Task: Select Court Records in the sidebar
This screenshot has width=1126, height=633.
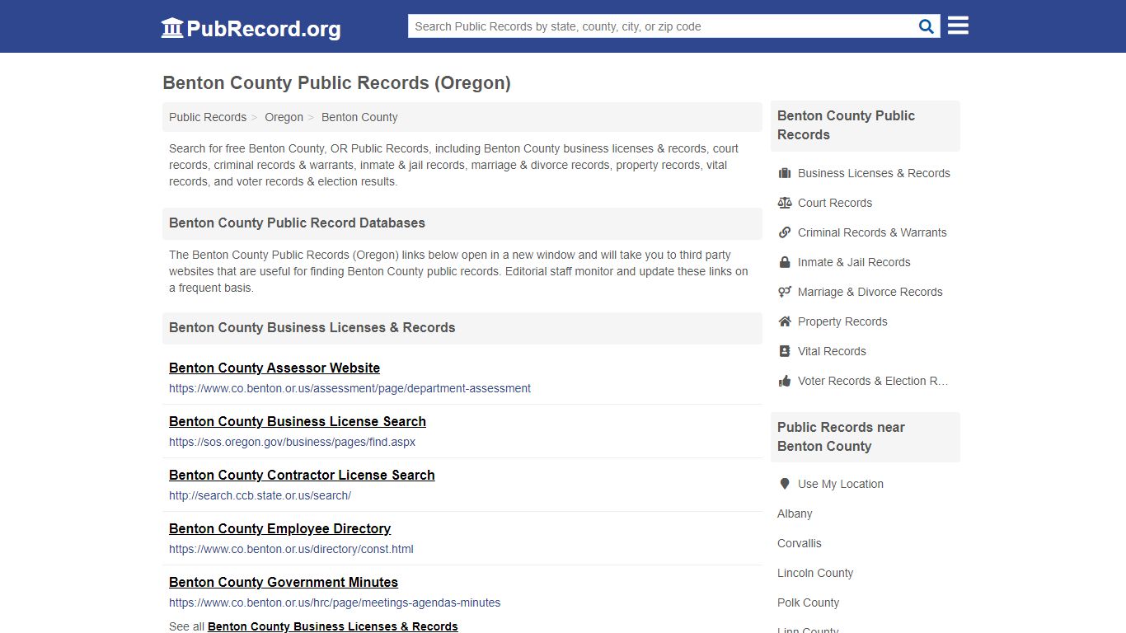Action: coord(834,203)
